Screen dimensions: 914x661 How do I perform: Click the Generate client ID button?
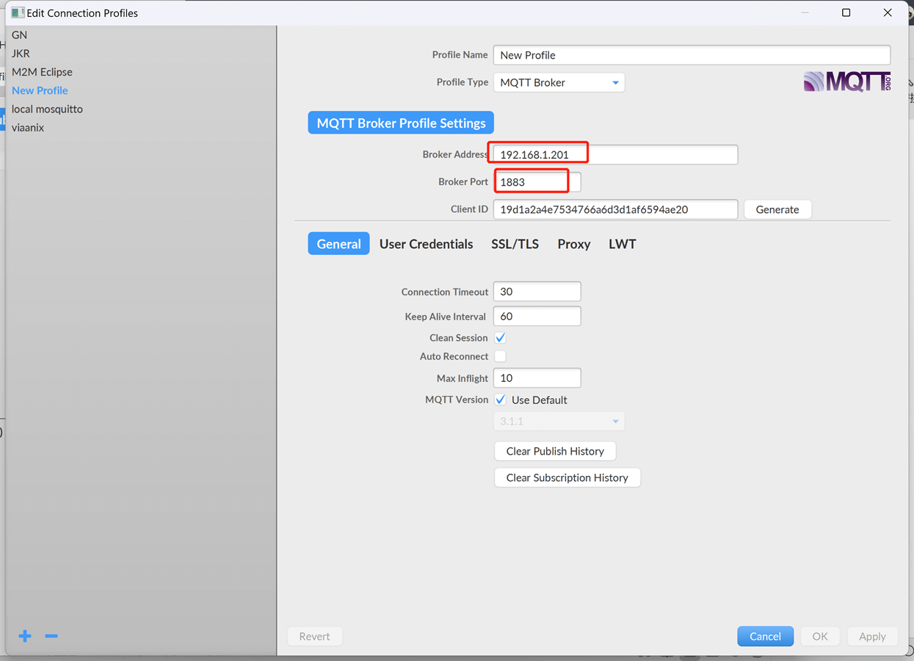[777, 209]
